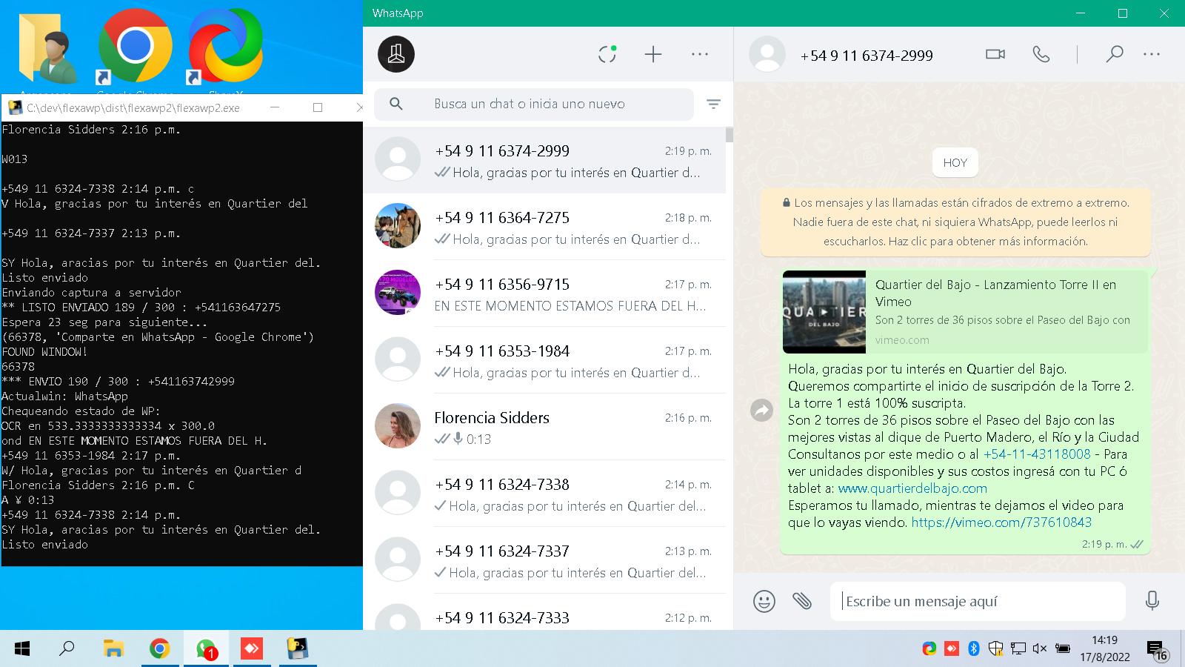
Task: Click the contact avatar in the chat header
Action: 767,54
